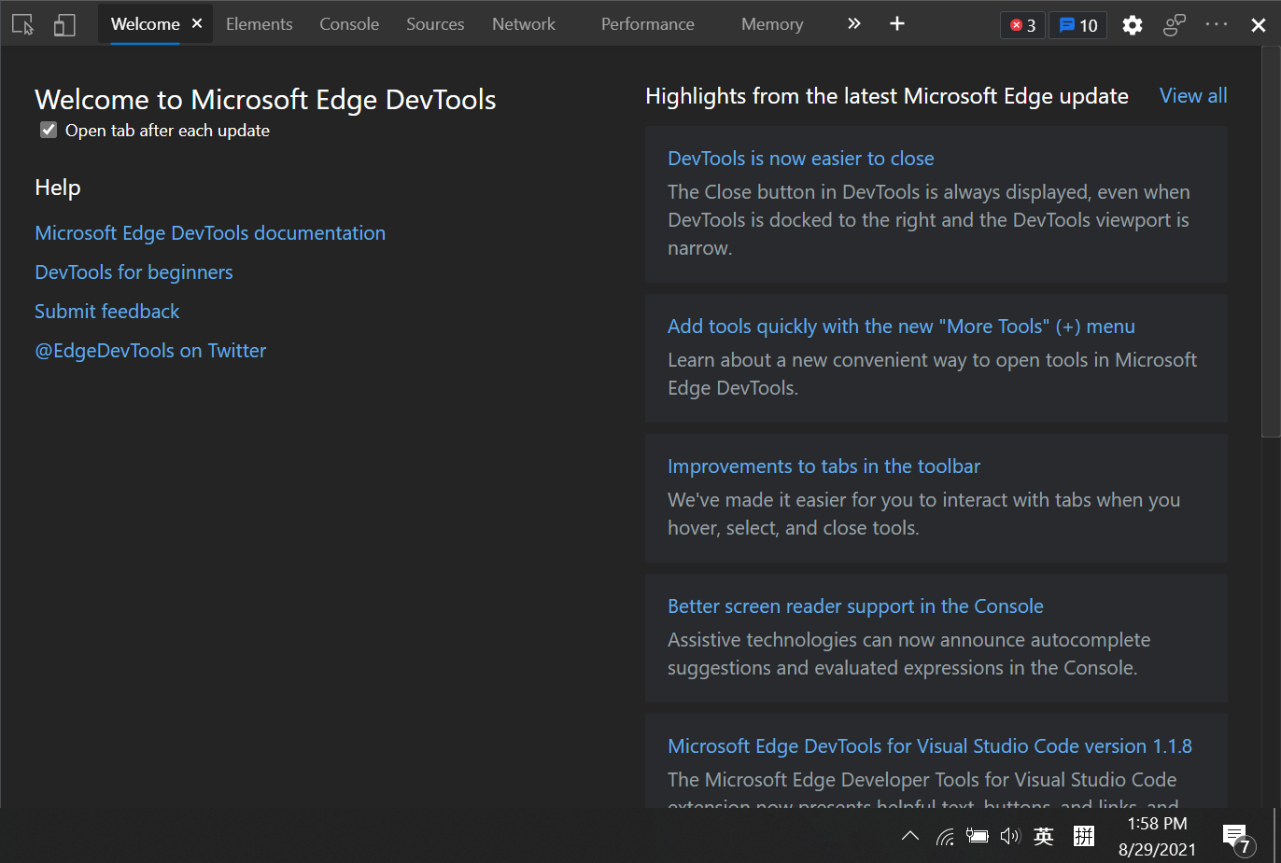Image resolution: width=1281 pixels, height=863 pixels.
Task: Open 'Improvements to tabs in the toolbar'
Action: [823, 466]
